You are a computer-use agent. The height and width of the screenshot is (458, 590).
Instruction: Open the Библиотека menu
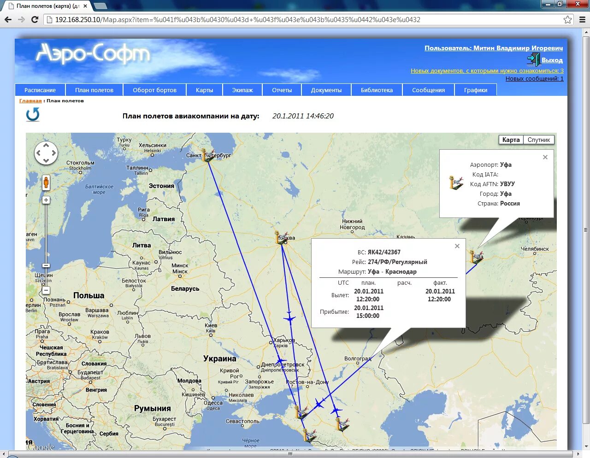pyautogui.click(x=377, y=90)
